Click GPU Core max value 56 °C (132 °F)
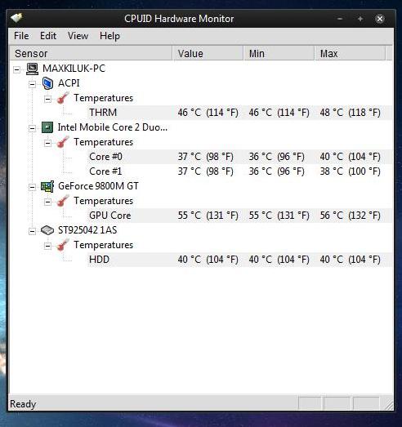This screenshot has width=402, height=427. [x=351, y=216]
